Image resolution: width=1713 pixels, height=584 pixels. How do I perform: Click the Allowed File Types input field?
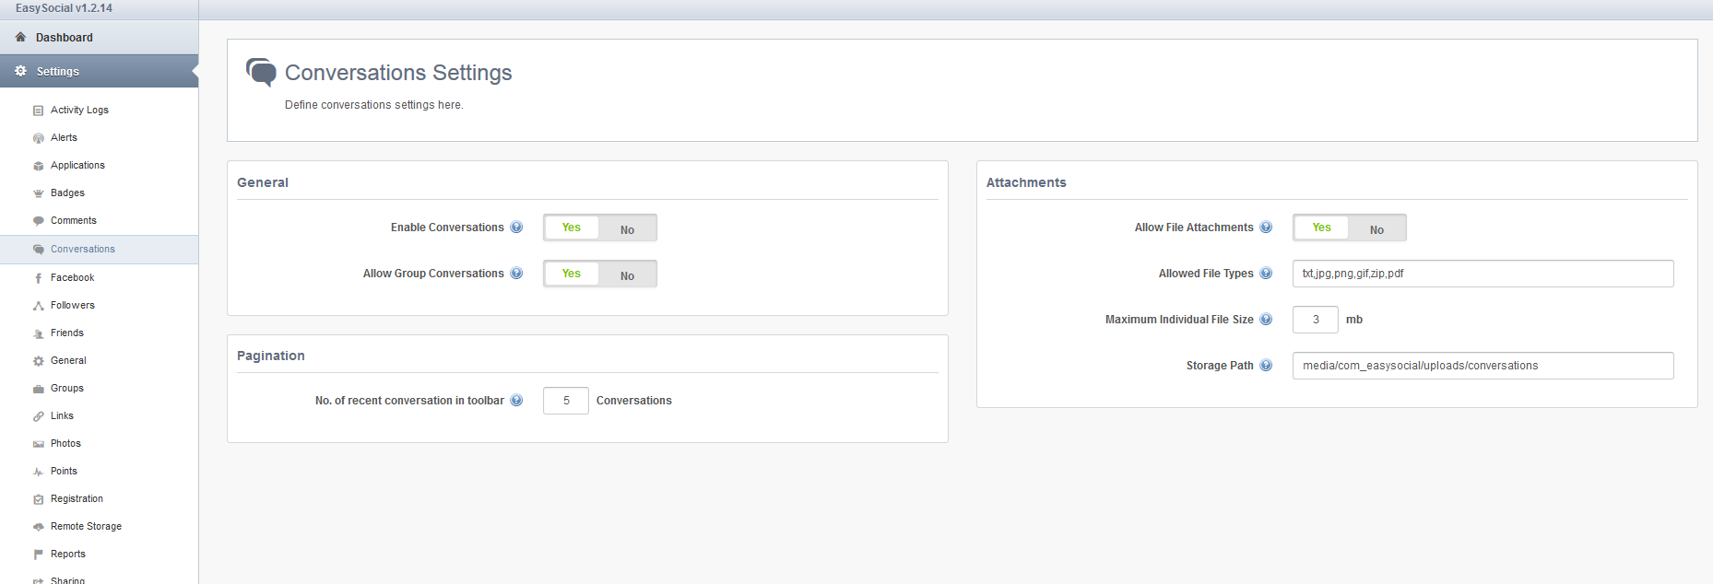click(1483, 274)
